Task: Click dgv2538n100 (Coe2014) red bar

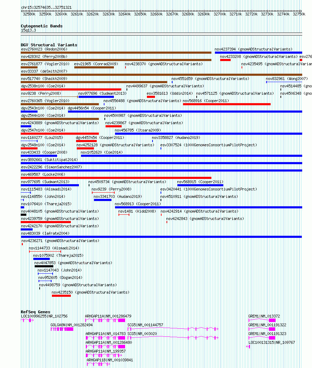Action: [x=71, y=89]
